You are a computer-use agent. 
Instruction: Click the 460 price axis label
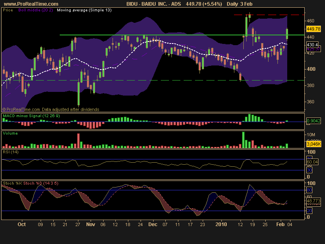tap(310, 21)
